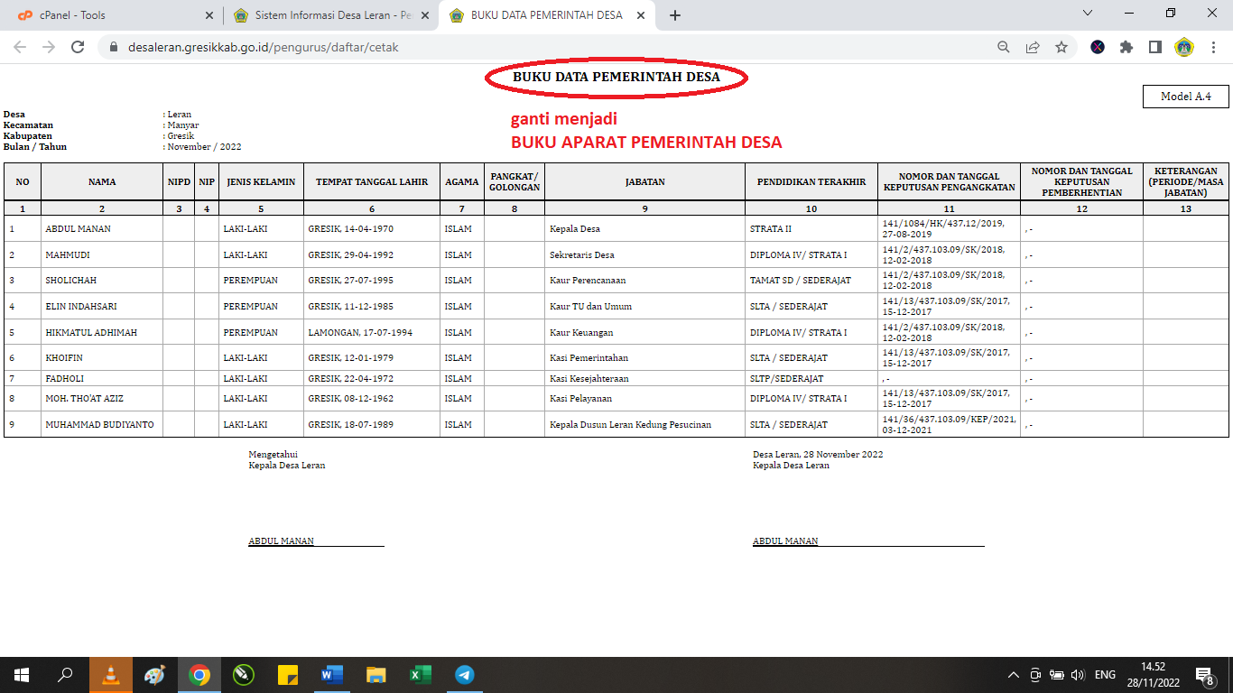Screen dimensions: 1233x693
Task: Click the Model A.4 label box
Action: pyautogui.click(x=1185, y=96)
